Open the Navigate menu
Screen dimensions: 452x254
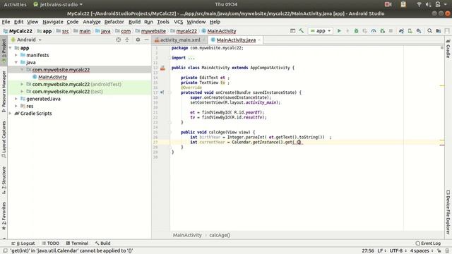pos(53,22)
